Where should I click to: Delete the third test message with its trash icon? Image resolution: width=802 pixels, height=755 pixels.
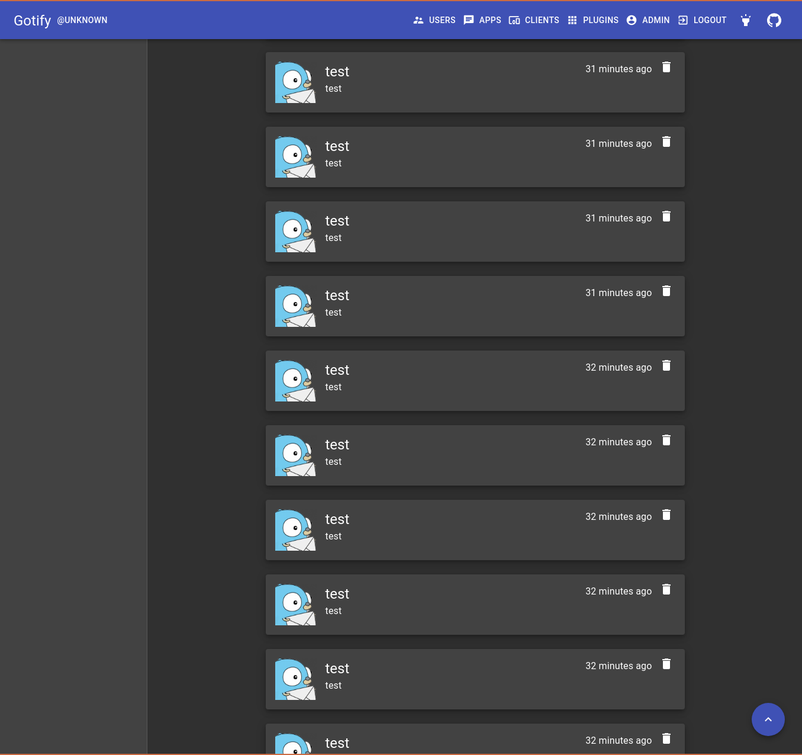[x=666, y=217]
